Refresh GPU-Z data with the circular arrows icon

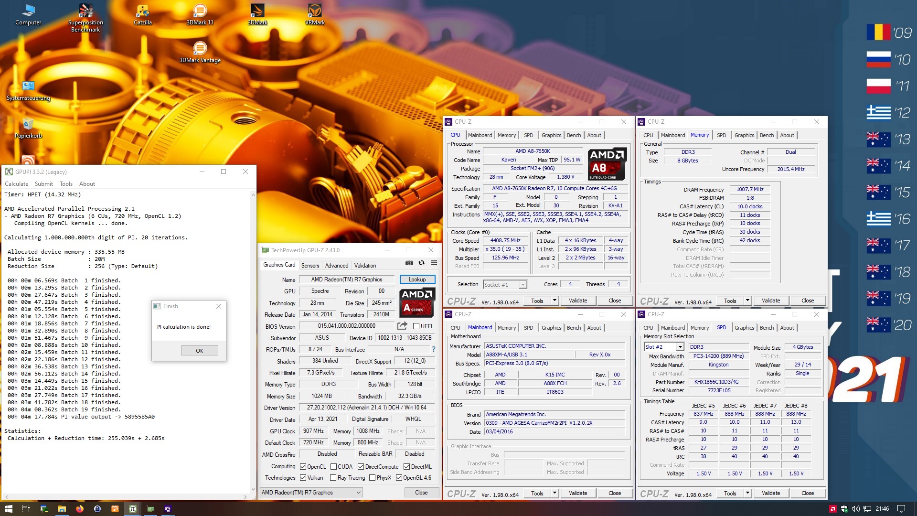[421, 263]
